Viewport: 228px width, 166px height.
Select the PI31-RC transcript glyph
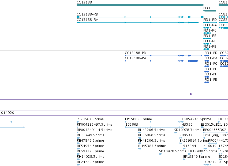207,33
